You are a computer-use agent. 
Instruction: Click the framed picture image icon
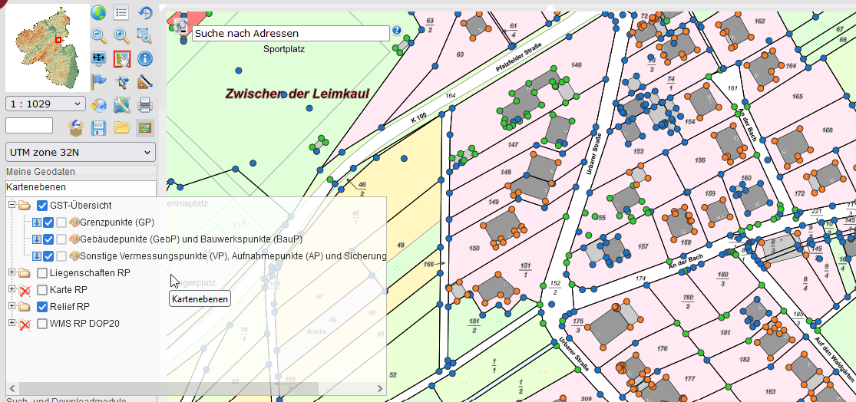(x=144, y=127)
